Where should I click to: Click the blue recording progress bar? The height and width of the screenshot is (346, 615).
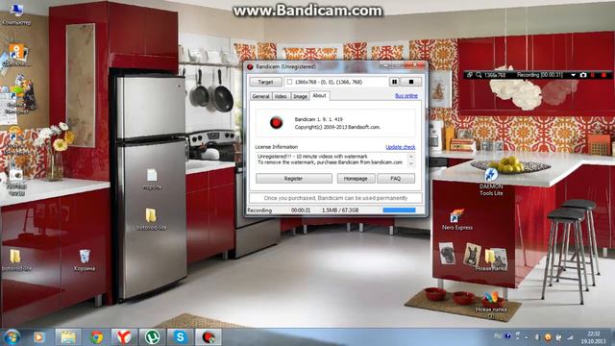[x=399, y=210]
